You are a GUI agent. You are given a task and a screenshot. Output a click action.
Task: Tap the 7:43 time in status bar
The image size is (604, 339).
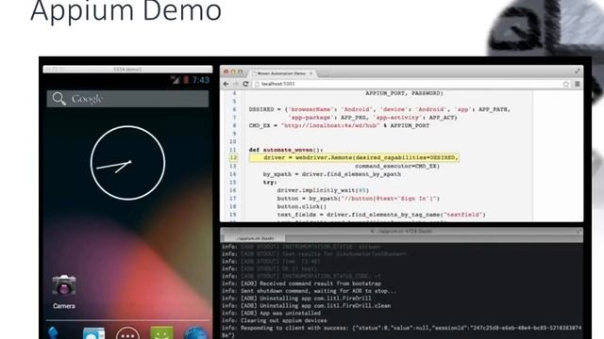pyautogui.click(x=201, y=80)
